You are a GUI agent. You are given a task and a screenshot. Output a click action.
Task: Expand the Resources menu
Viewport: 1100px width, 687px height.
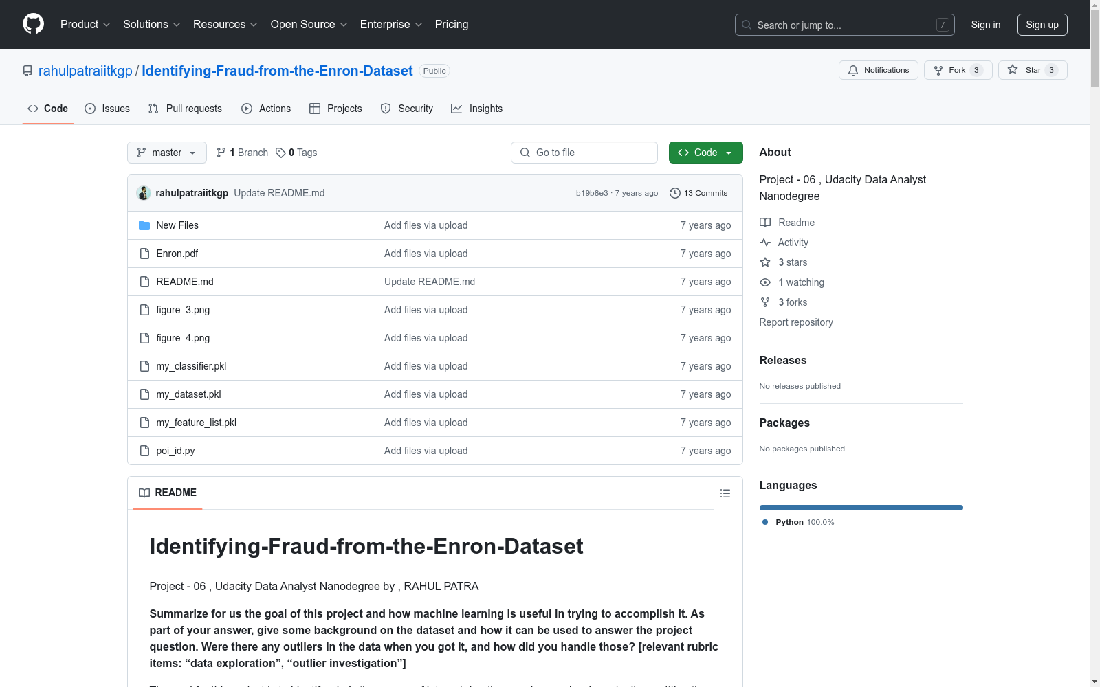coord(225,24)
